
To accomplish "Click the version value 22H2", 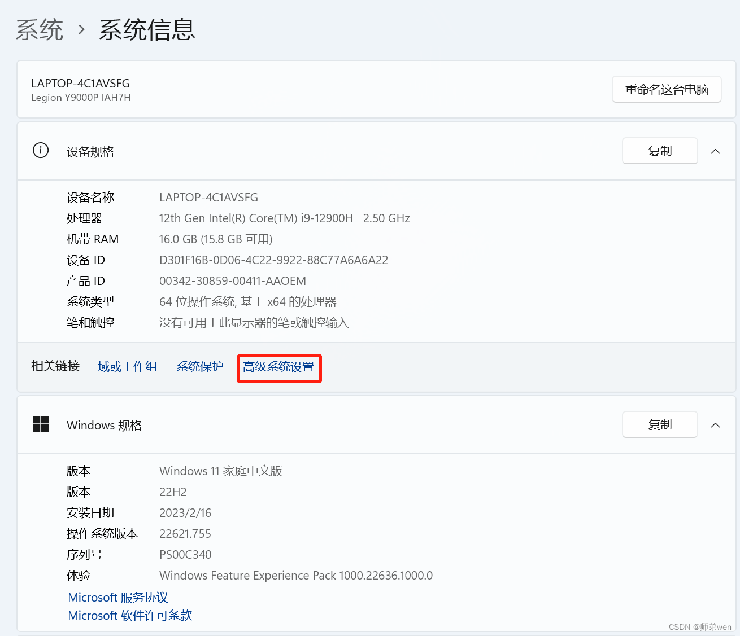I will tap(173, 492).
